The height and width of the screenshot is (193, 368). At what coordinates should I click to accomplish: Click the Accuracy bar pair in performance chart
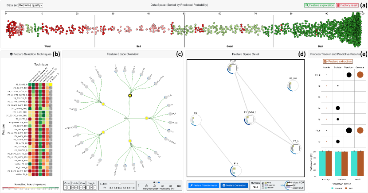325,163
